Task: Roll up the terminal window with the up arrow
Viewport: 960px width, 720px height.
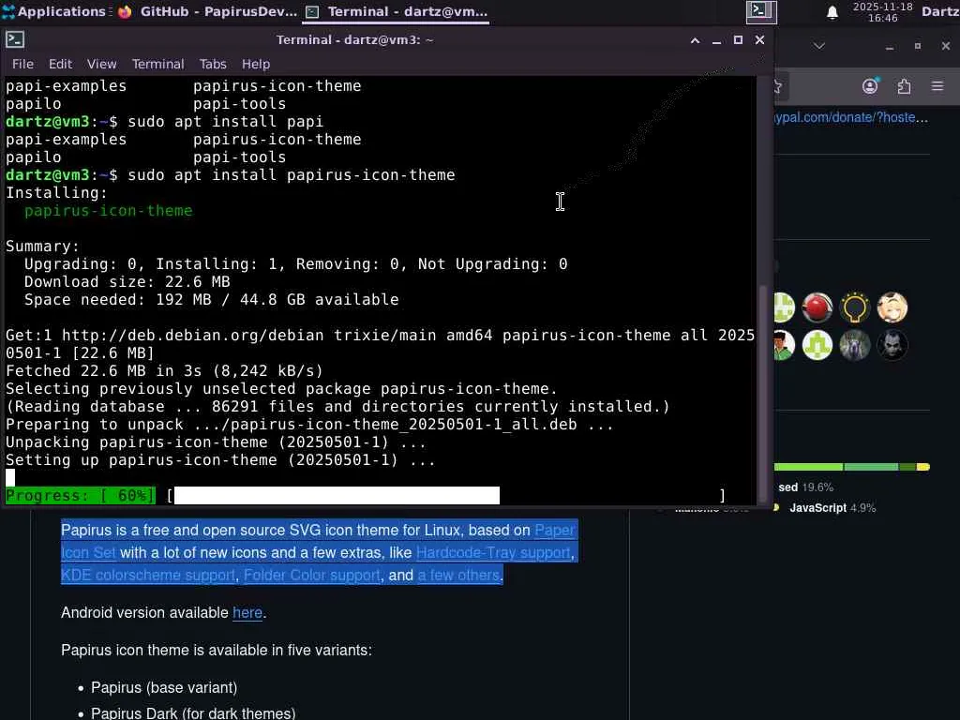Action: coord(695,40)
